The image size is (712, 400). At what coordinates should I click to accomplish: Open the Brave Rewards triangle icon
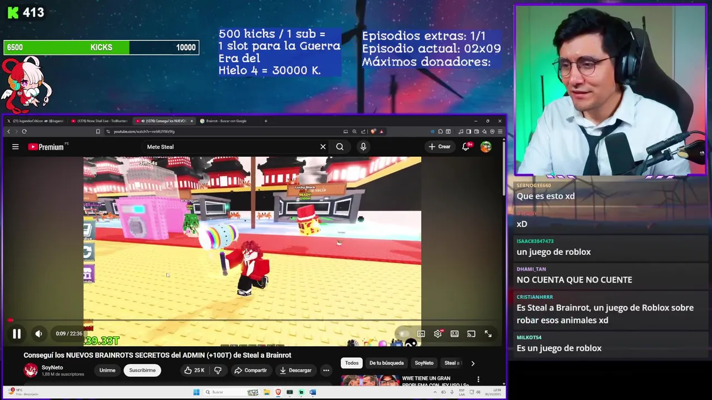coord(381,132)
